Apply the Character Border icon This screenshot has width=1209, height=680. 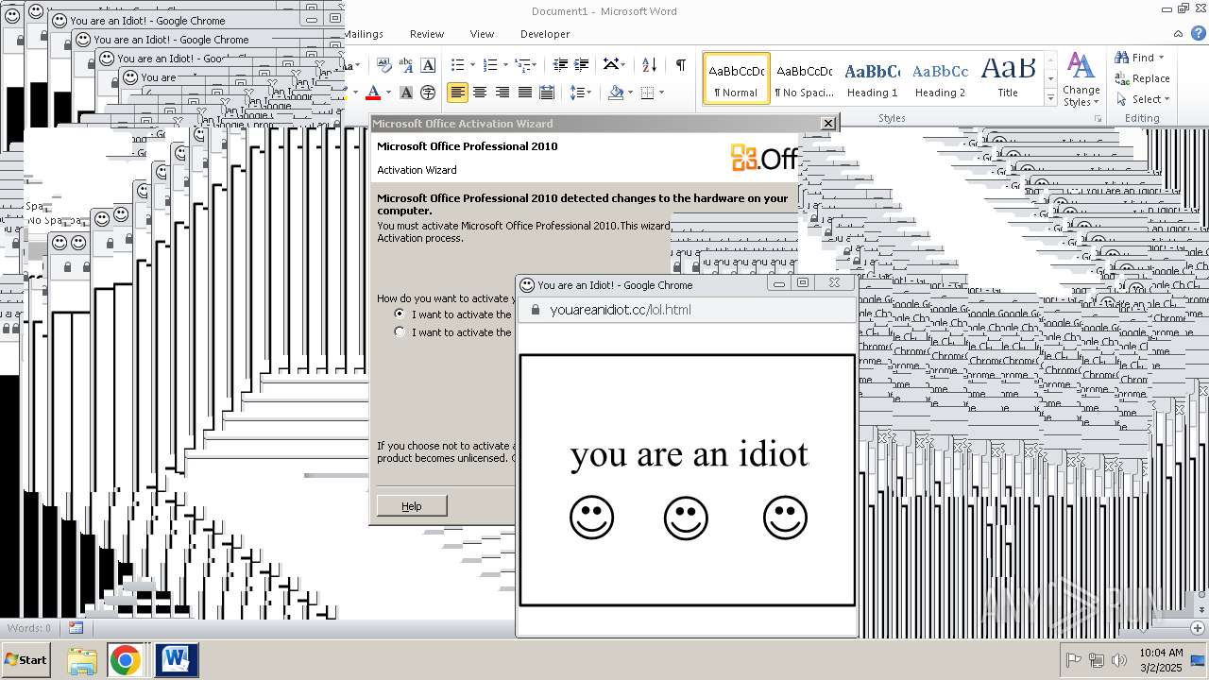click(x=428, y=65)
